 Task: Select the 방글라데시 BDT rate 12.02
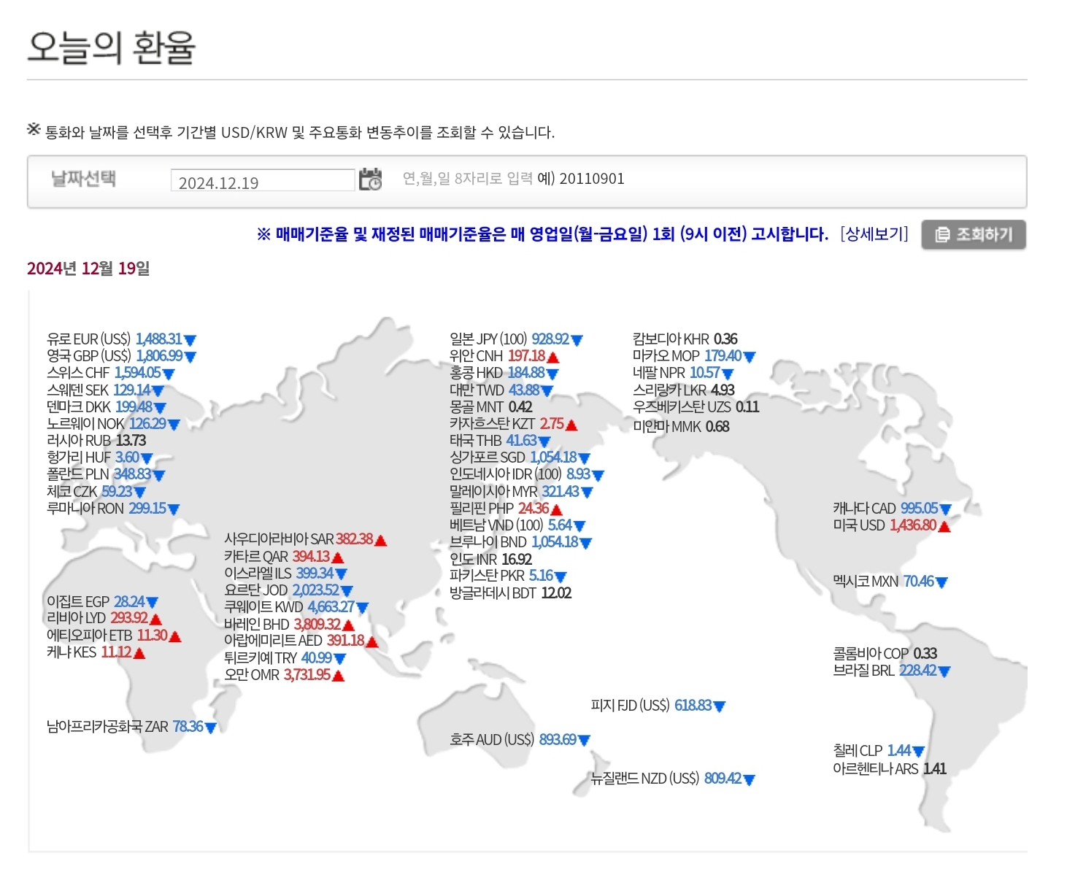pos(556,593)
